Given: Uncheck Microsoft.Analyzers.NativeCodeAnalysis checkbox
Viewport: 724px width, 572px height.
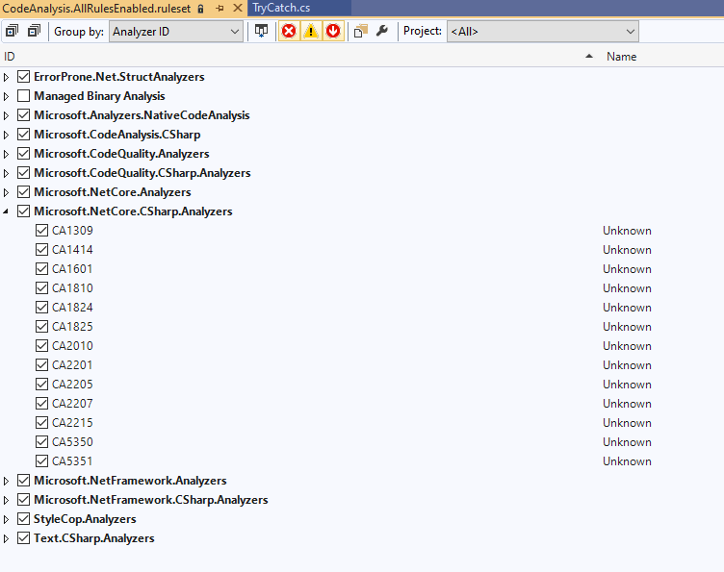Looking at the screenshot, I should pos(23,115).
